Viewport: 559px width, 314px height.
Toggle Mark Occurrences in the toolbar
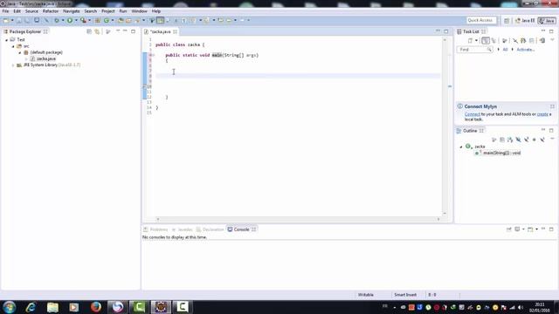tap(161, 21)
